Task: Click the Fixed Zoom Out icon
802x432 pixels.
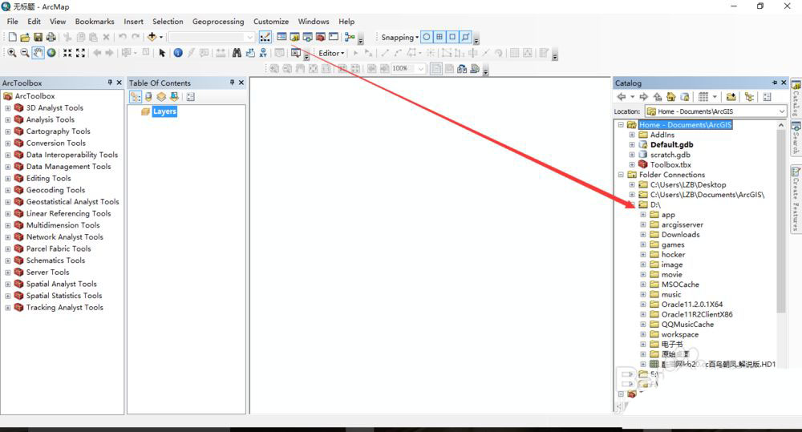Action: click(x=80, y=53)
